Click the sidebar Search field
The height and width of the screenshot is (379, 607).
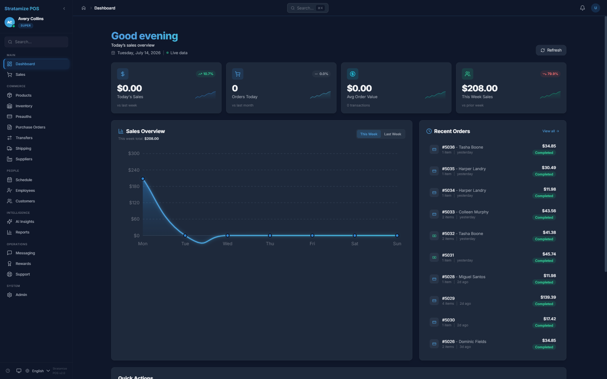pos(36,42)
